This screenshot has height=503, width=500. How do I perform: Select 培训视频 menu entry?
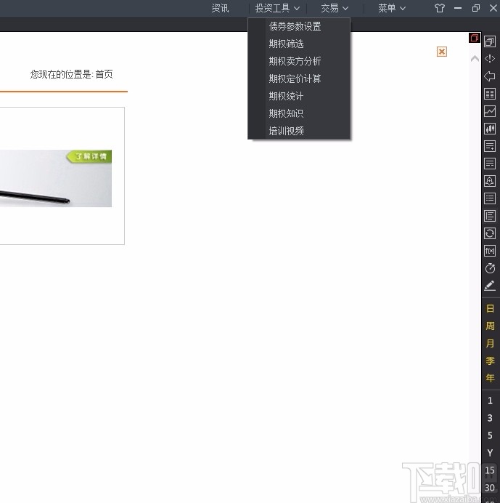coord(299,131)
